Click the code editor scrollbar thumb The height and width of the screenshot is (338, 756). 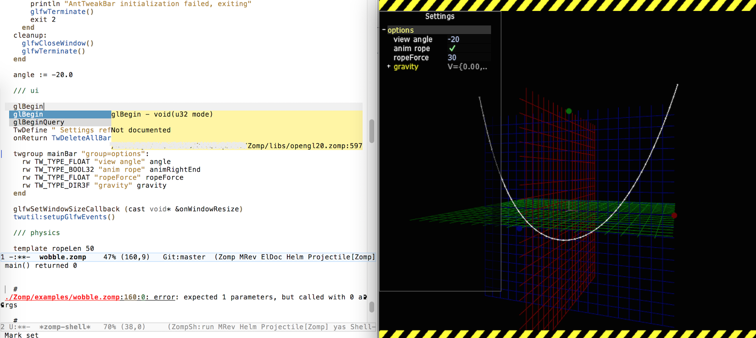372,131
